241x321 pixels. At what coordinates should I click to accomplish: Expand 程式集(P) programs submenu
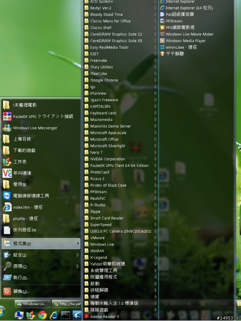(41, 243)
